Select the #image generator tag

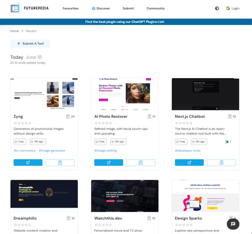(52, 151)
